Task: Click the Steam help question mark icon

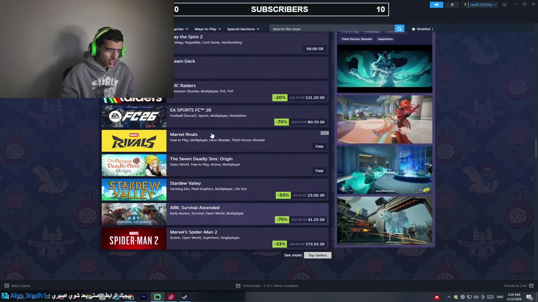Action: pos(465,5)
